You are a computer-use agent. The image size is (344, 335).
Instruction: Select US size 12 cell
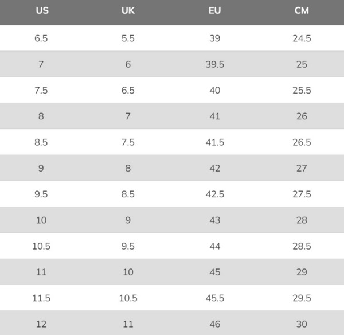tap(41, 324)
